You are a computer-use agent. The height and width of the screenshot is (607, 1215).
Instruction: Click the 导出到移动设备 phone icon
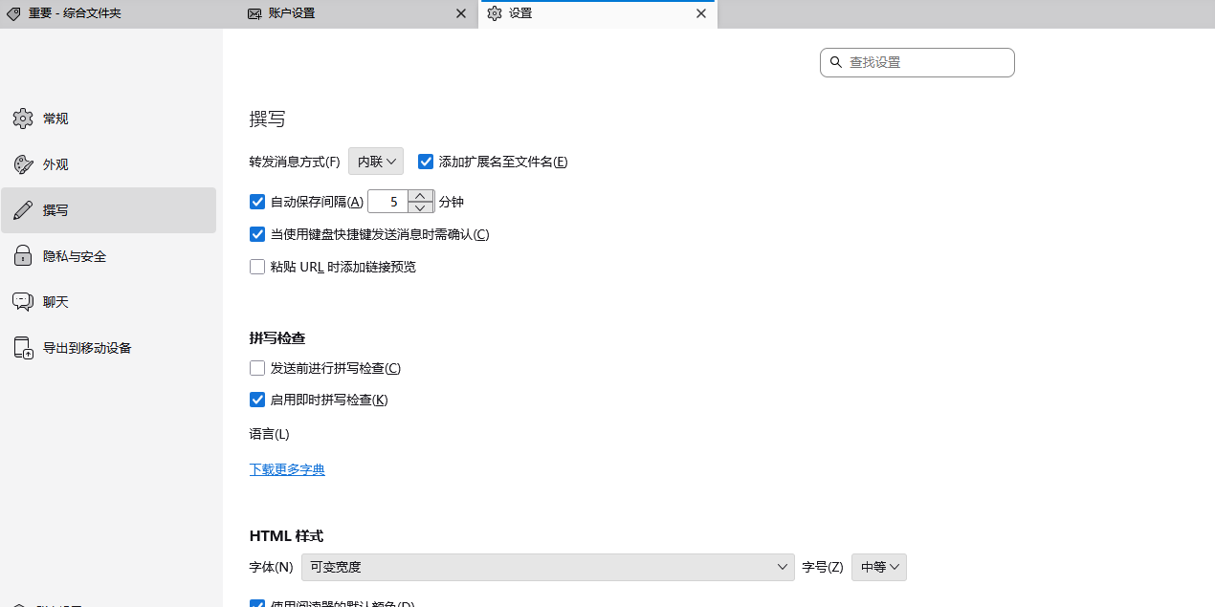(x=23, y=348)
